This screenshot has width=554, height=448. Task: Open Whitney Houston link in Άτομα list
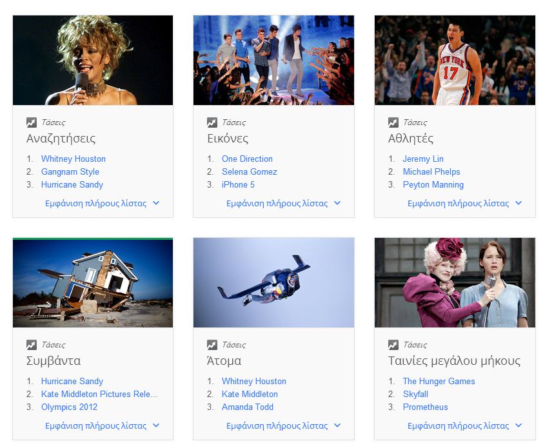pos(254,381)
